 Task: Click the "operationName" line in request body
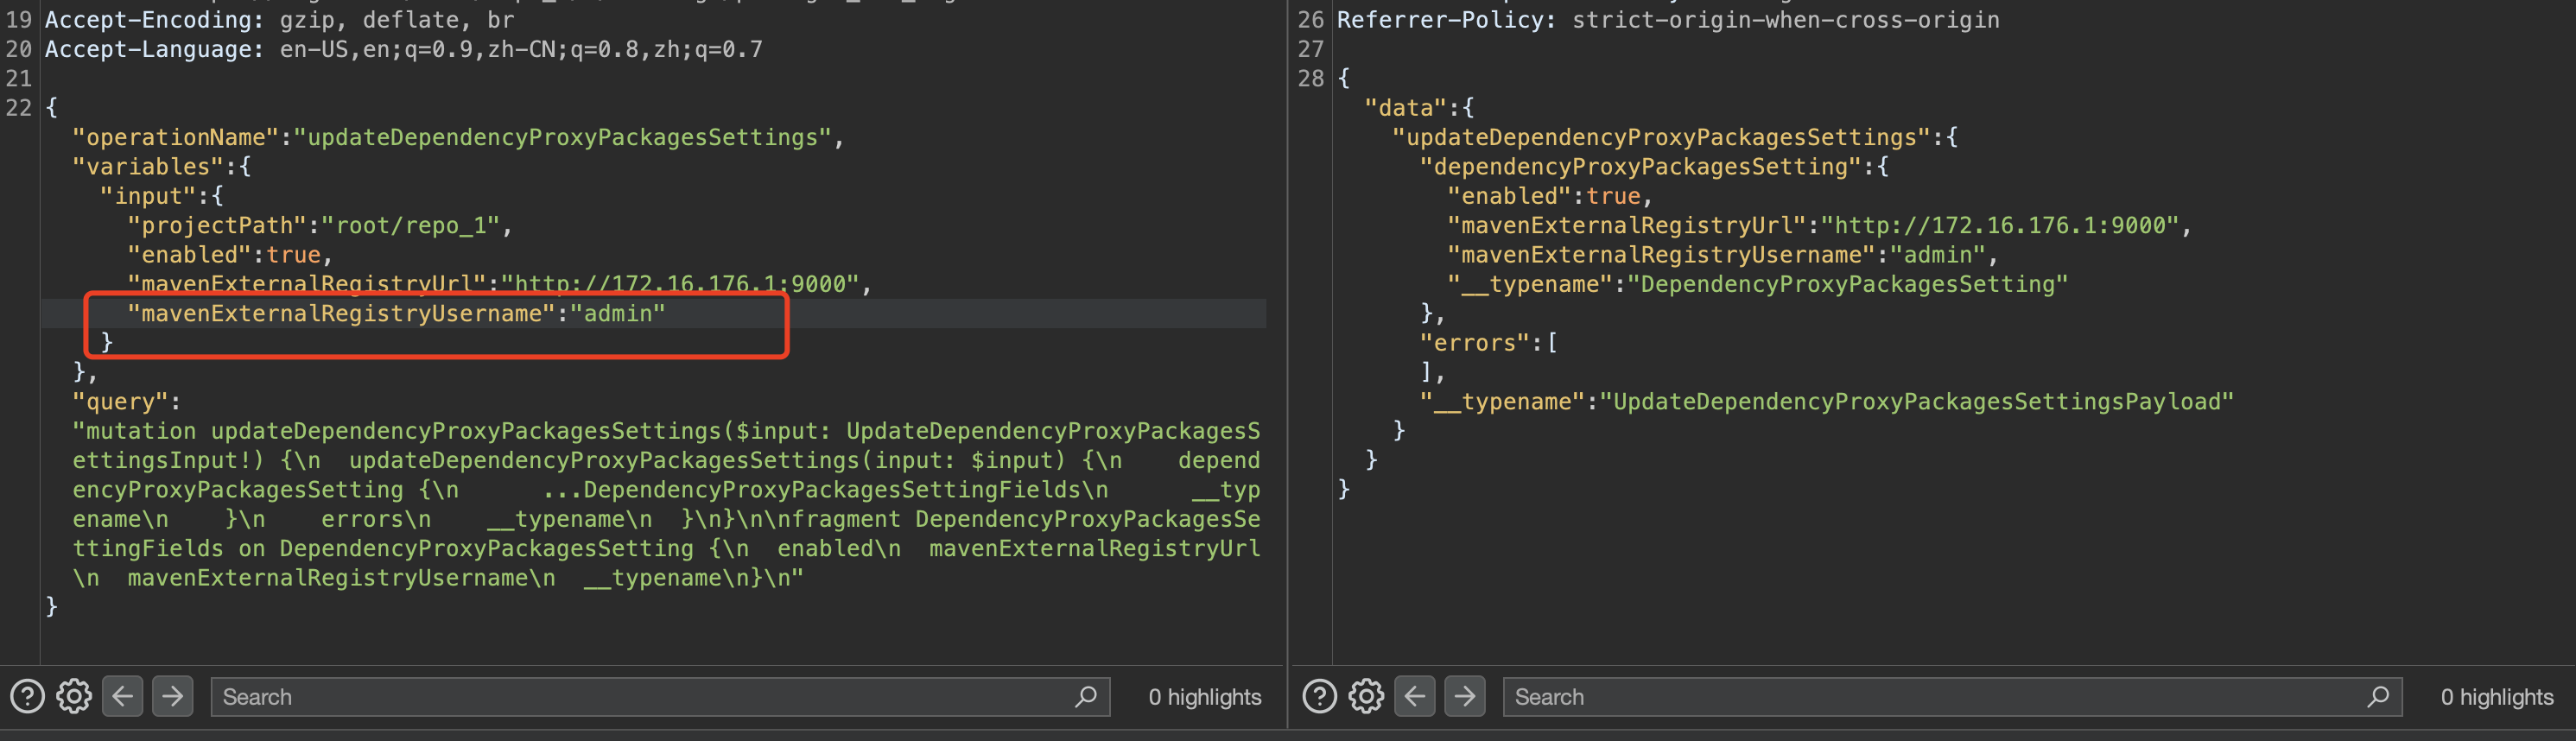coord(457,138)
